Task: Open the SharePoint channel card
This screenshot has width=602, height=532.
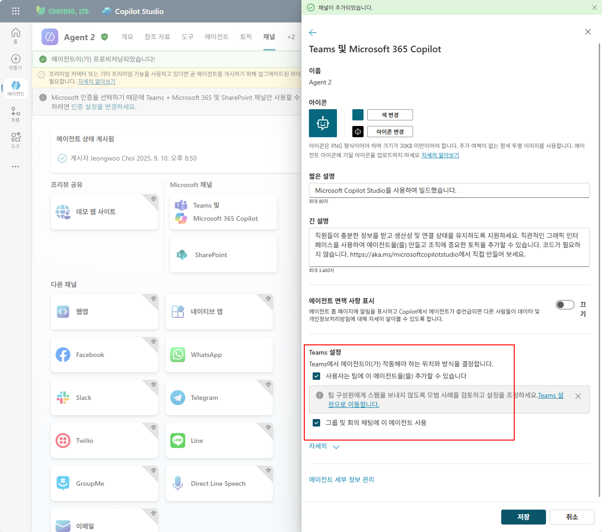Action: 224,255
